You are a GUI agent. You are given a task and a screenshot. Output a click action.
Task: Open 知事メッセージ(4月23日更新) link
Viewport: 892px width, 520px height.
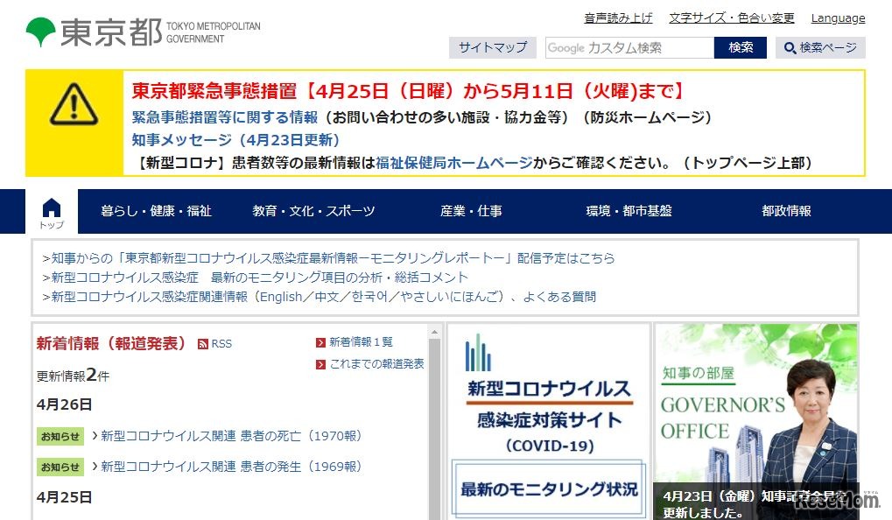[x=235, y=140]
